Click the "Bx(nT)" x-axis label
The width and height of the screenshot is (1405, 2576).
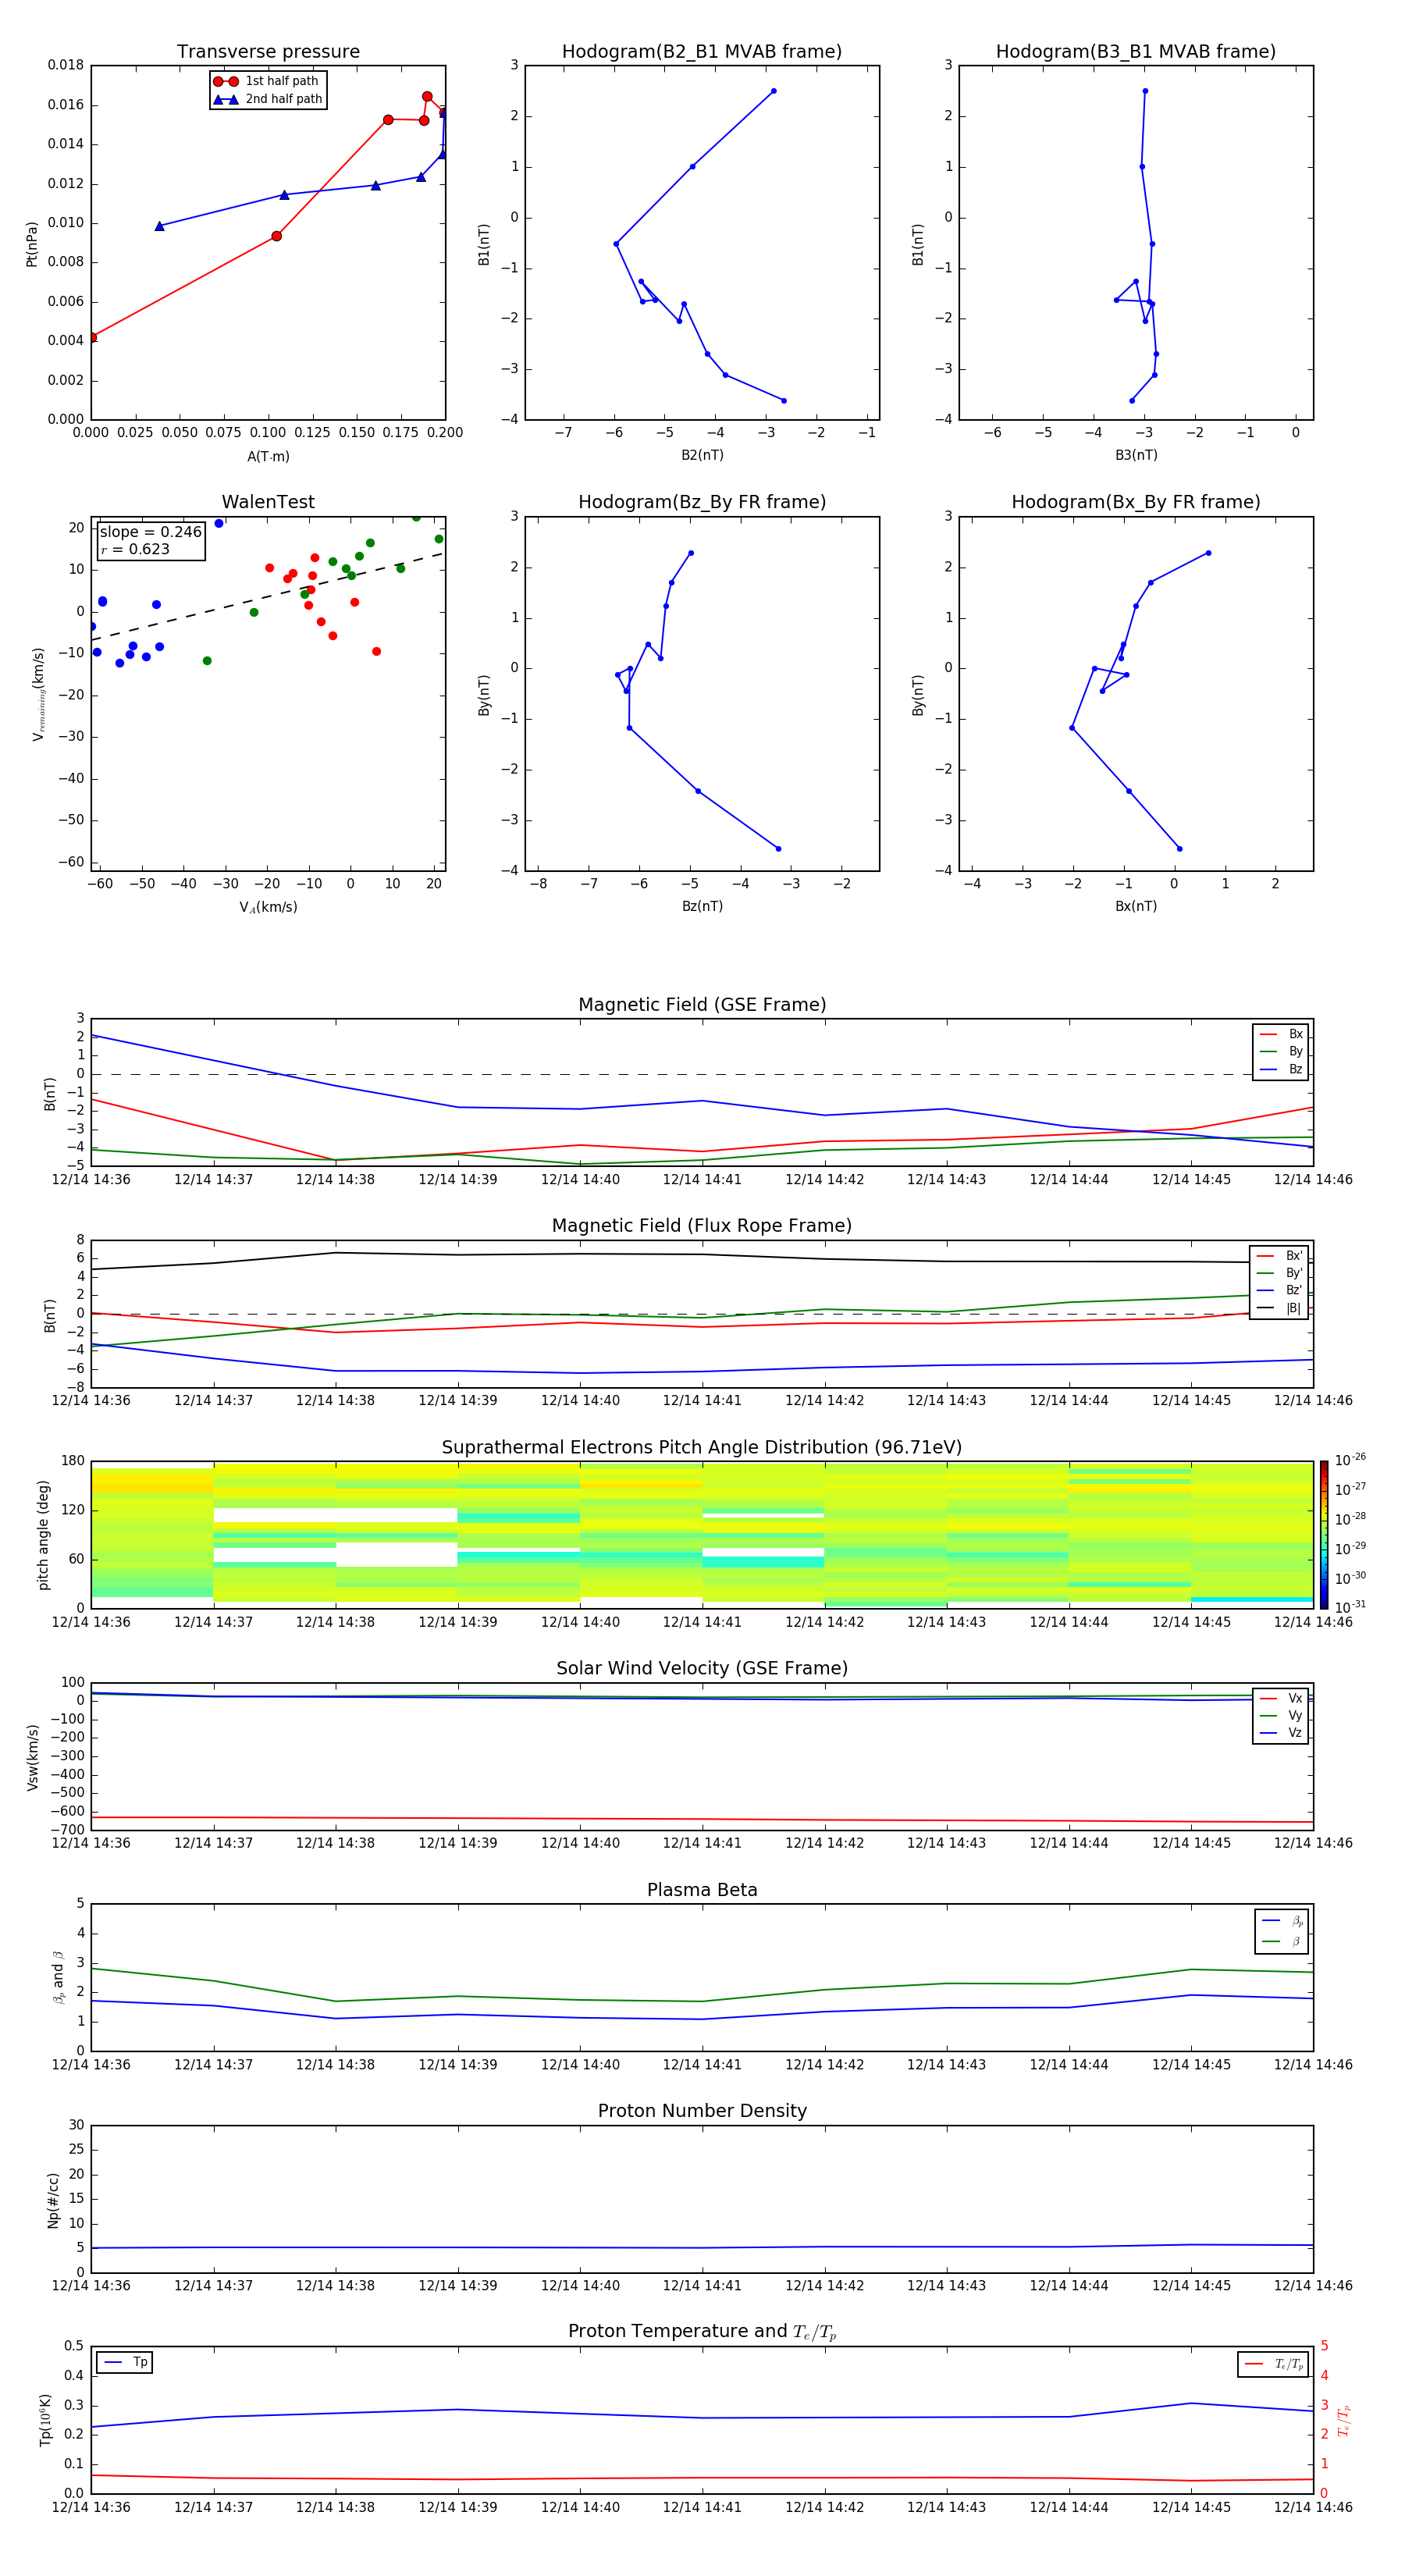pos(1136,906)
